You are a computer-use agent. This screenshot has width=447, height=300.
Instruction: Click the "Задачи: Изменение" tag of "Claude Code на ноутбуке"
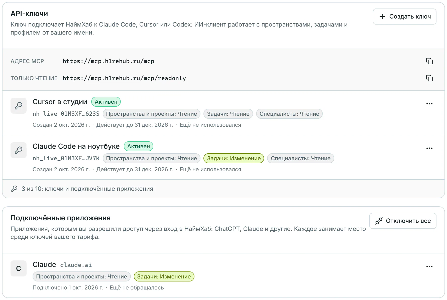tap(234, 158)
